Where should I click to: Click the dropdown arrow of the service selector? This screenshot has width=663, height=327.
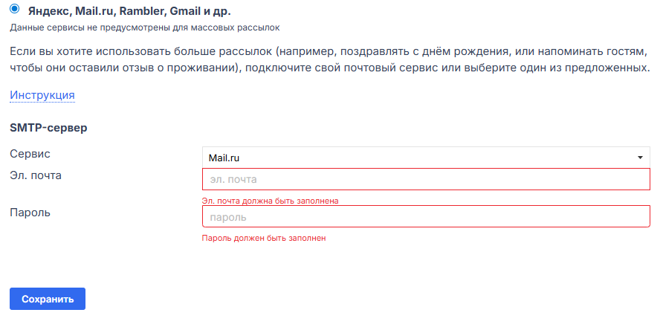(640, 158)
